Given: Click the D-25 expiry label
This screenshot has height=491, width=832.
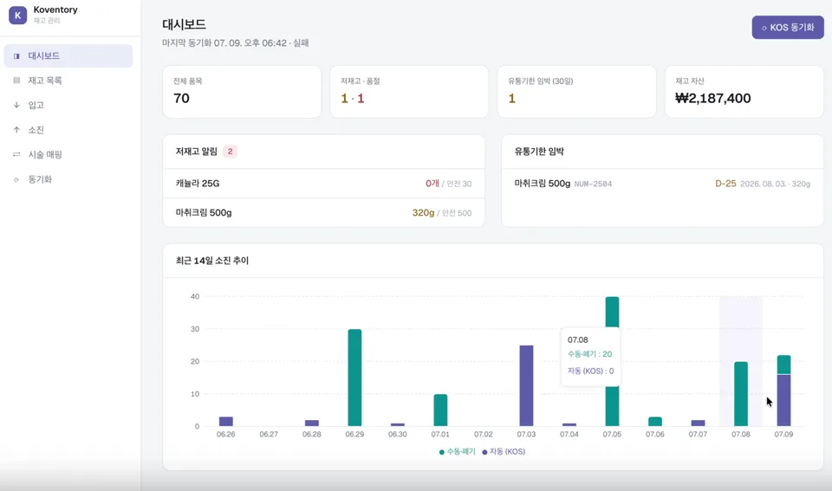Looking at the screenshot, I should click(725, 184).
